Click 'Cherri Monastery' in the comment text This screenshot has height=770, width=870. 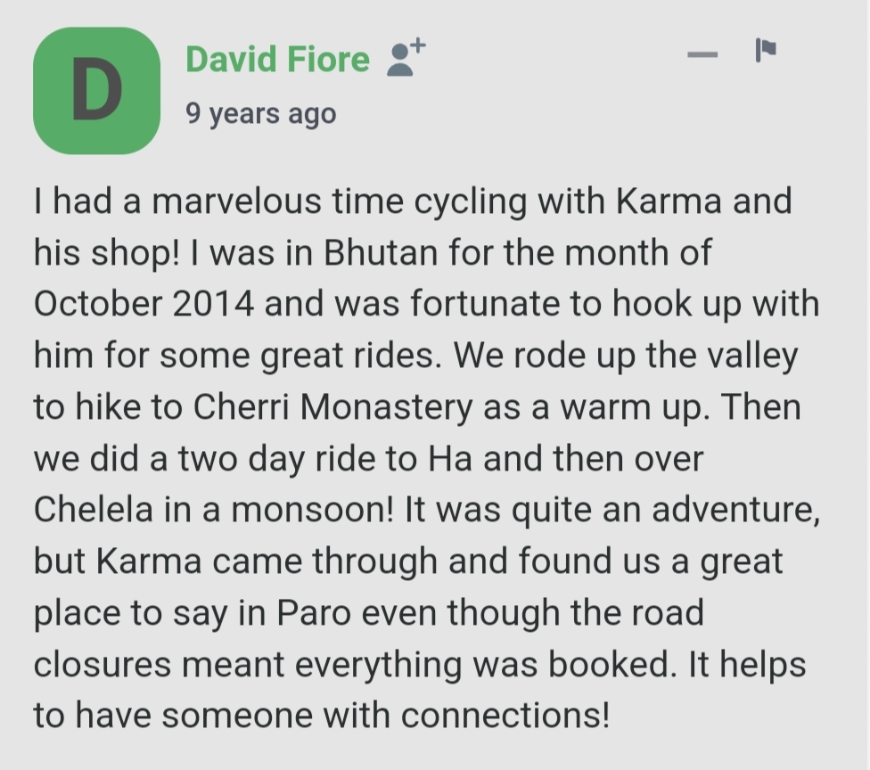click(332, 406)
